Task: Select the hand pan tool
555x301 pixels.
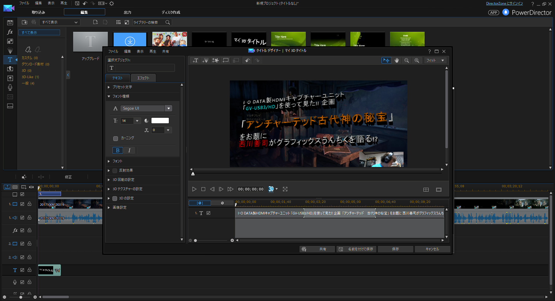Action: point(397,60)
